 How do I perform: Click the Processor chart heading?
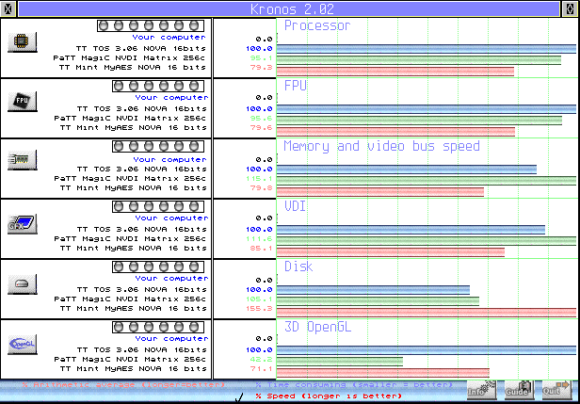point(317,25)
